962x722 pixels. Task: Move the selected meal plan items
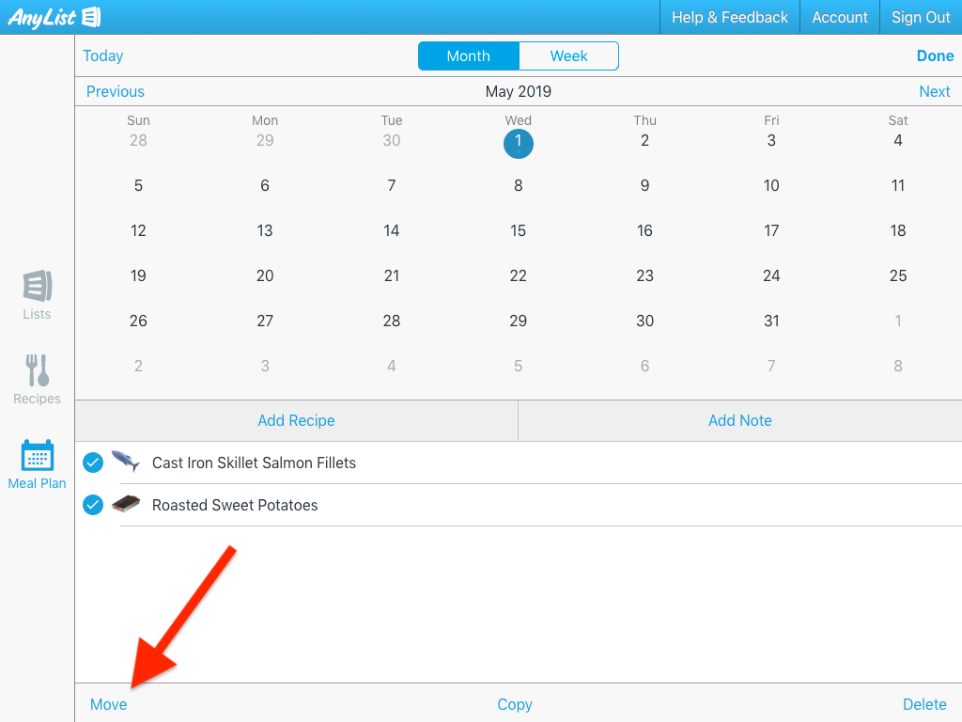tap(109, 704)
